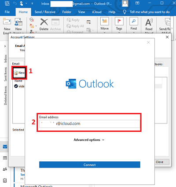Click the Tell me lightbulb icon
176x187 pixels.
tap(125, 12)
